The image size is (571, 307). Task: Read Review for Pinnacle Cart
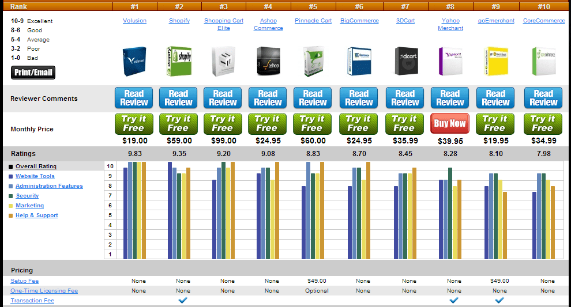(313, 98)
